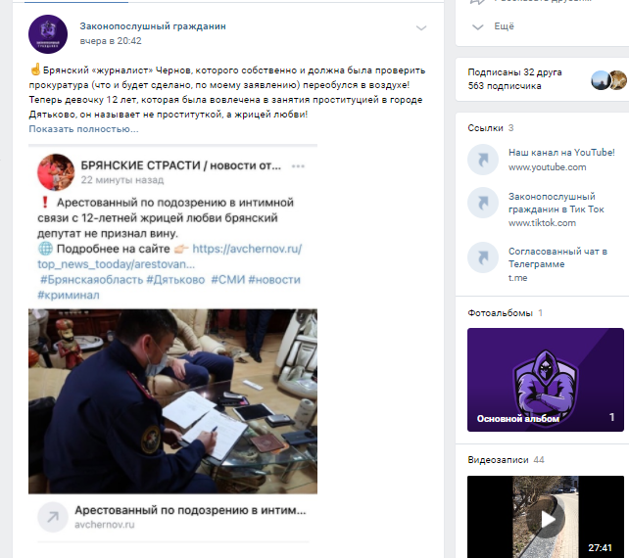The image size is (629, 558).
Task: Open the Фотоальбомы section header
Action: click(x=500, y=313)
